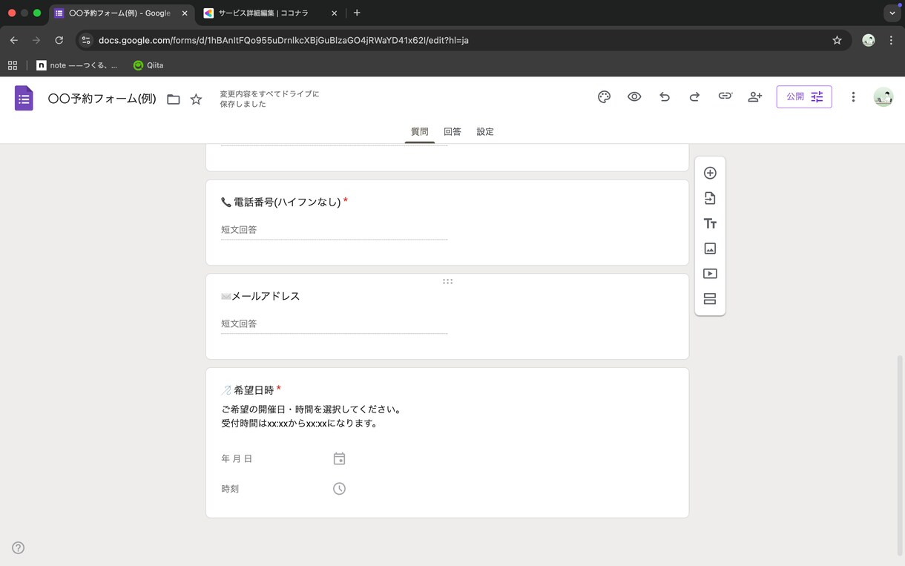
Task: Open the note bookmark
Action: point(77,65)
